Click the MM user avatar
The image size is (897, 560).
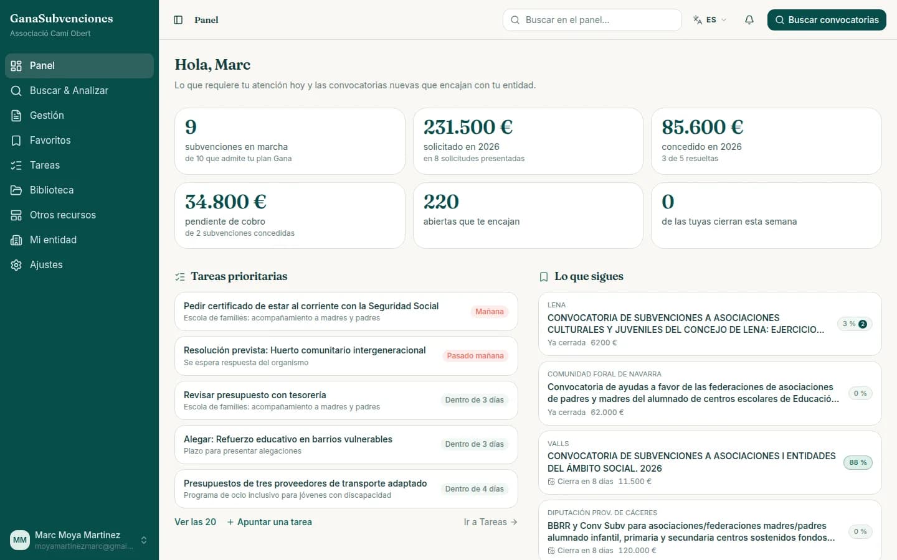tap(20, 540)
